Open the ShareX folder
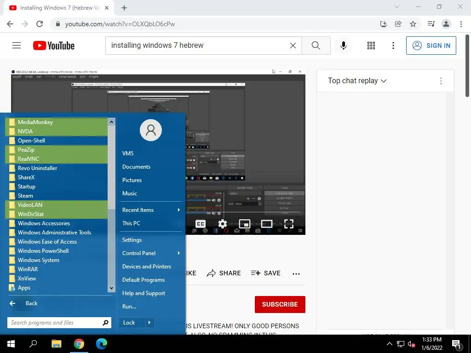This screenshot has height=353, width=471. [x=57, y=177]
